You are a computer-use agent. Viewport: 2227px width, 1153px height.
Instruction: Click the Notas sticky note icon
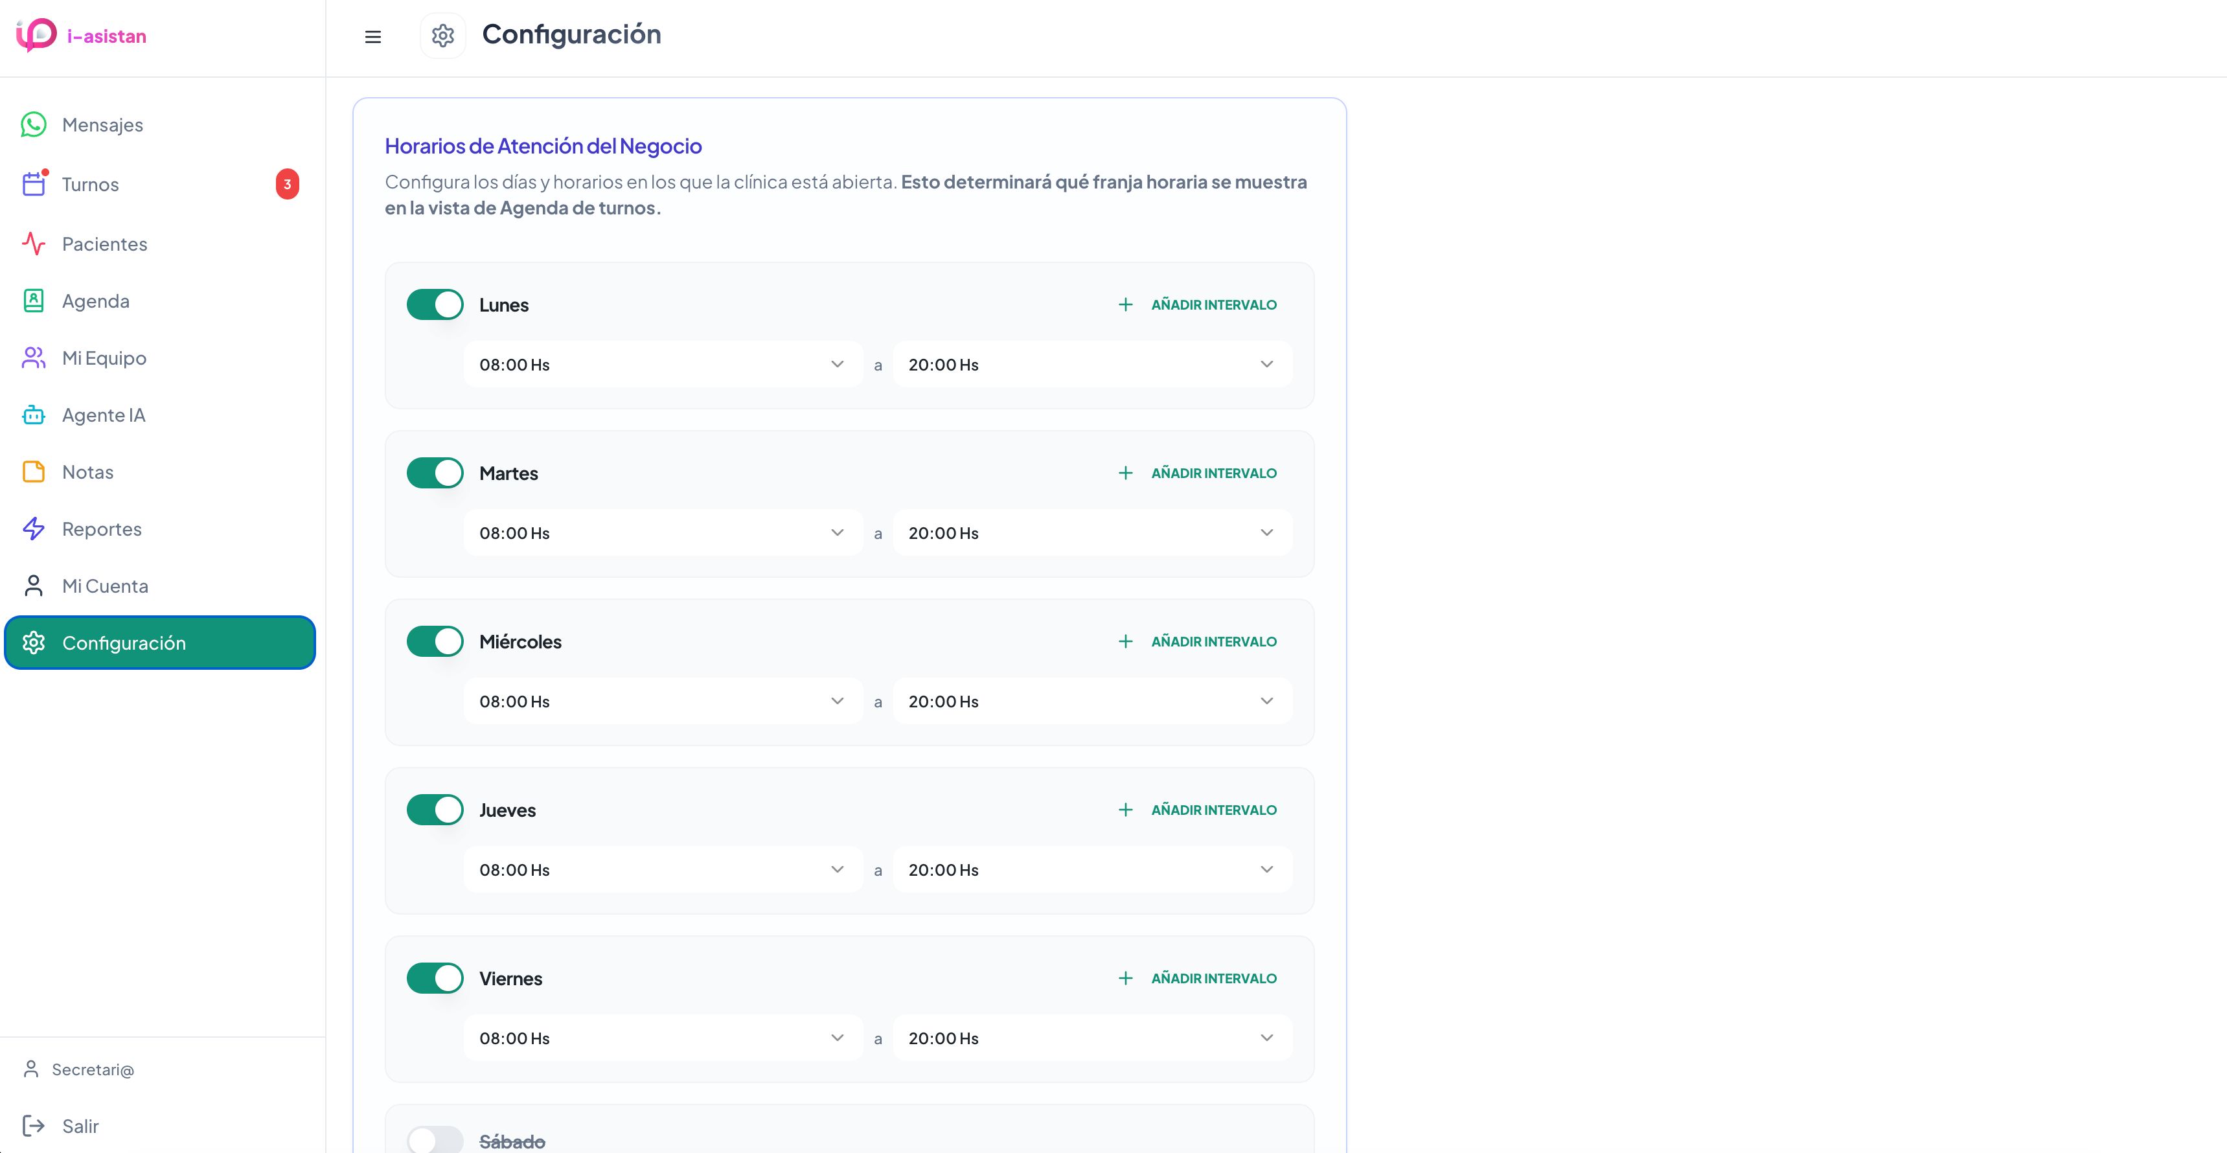click(34, 472)
